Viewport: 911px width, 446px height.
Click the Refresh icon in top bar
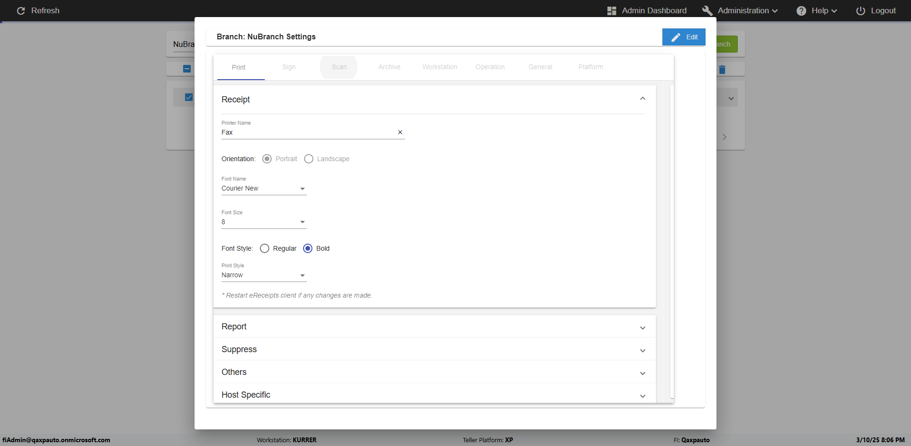click(x=21, y=10)
